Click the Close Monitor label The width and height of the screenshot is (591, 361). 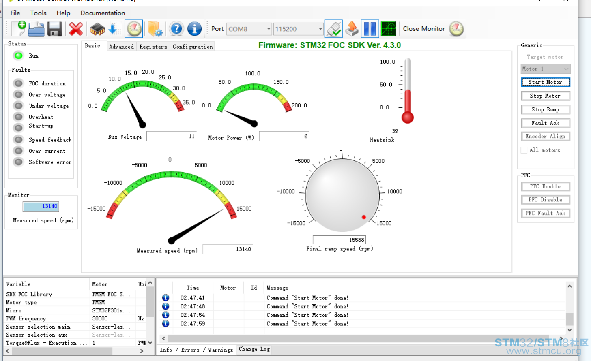click(x=424, y=29)
